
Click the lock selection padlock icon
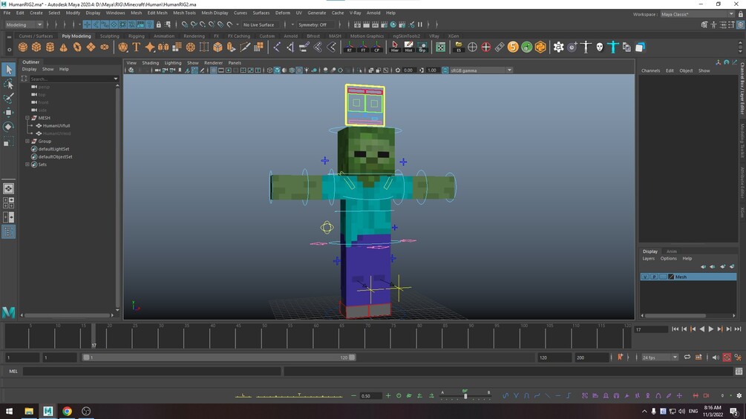click(x=159, y=24)
